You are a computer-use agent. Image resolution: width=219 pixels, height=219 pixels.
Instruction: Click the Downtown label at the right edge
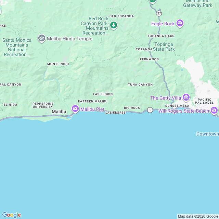click(208, 134)
